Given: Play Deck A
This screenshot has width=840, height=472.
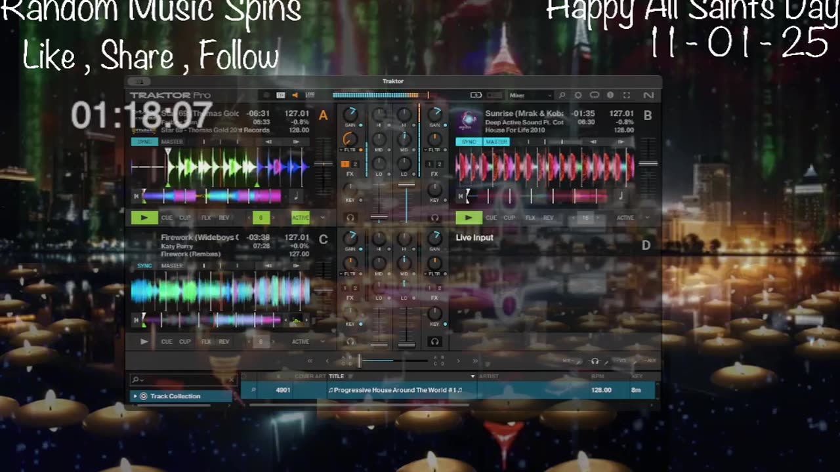Looking at the screenshot, I should click(x=144, y=218).
